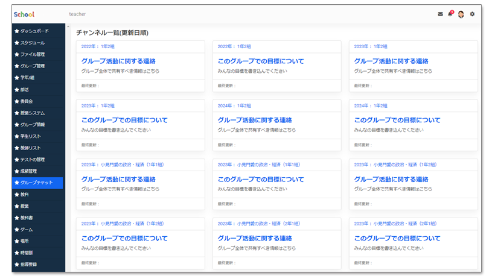Click 2023年：1年2組 header above このグループでの目標について

coord(98,106)
